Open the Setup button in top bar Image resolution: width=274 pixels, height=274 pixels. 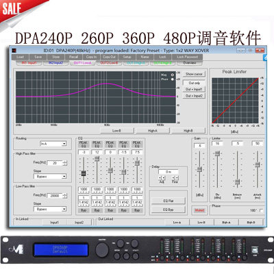127,57
